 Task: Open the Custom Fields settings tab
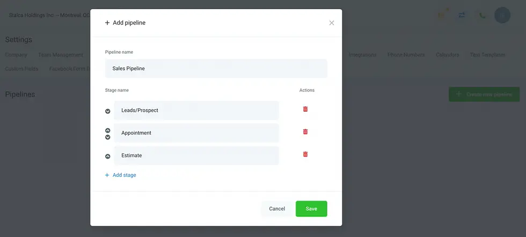21,69
